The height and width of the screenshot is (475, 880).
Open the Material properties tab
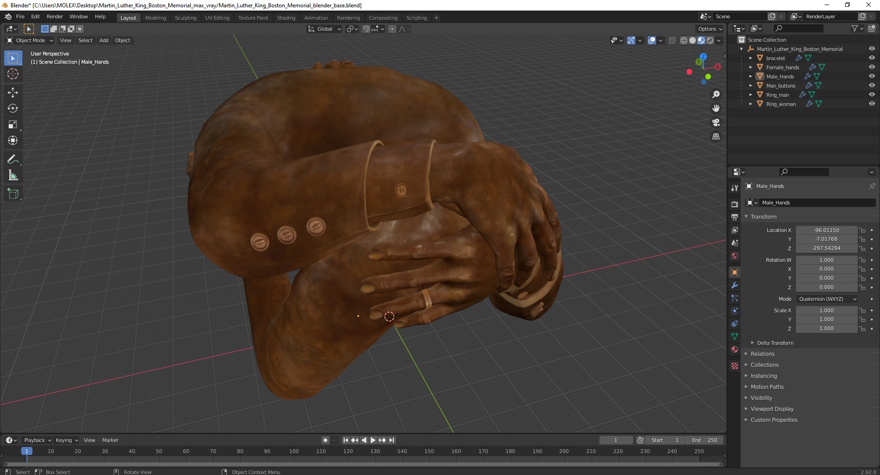[x=735, y=349]
